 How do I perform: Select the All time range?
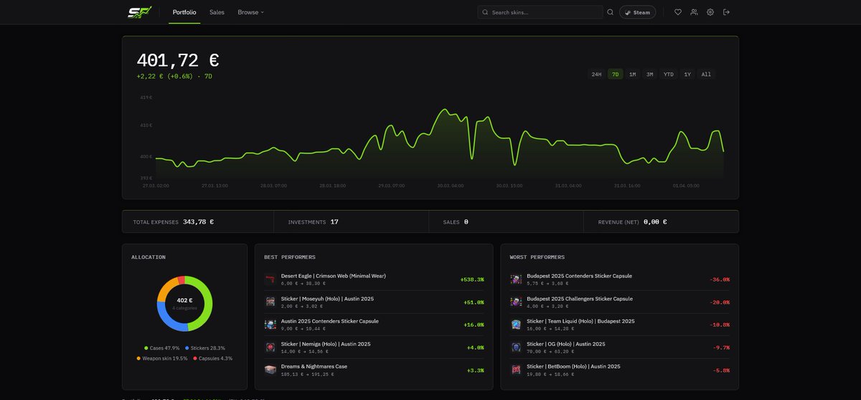(x=706, y=75)
